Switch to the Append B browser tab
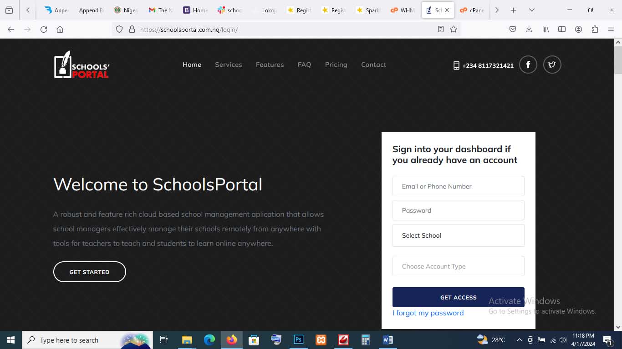Image resolution: width=622 pixels, height=349 pixels. click(x=91, y=10)
